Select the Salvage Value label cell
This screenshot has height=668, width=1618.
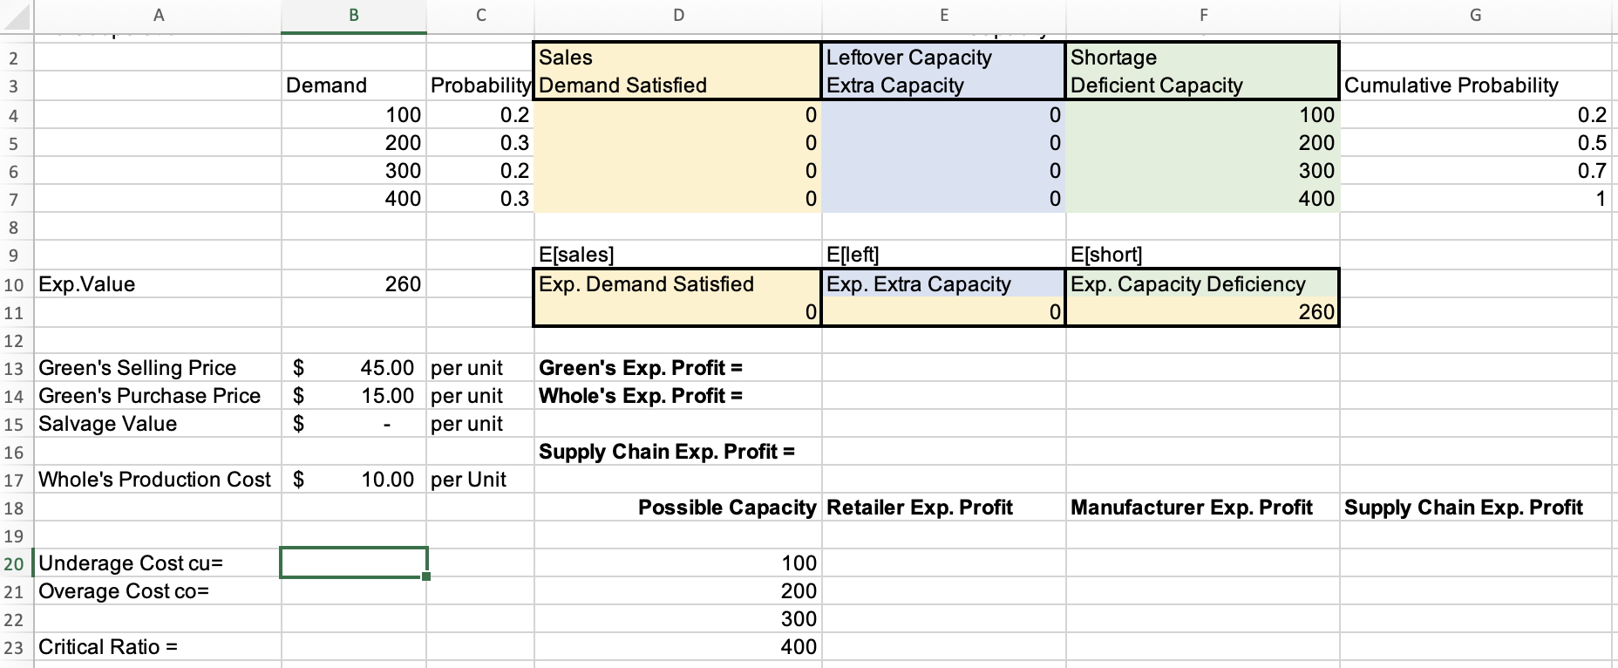click(x=107, y=423)
